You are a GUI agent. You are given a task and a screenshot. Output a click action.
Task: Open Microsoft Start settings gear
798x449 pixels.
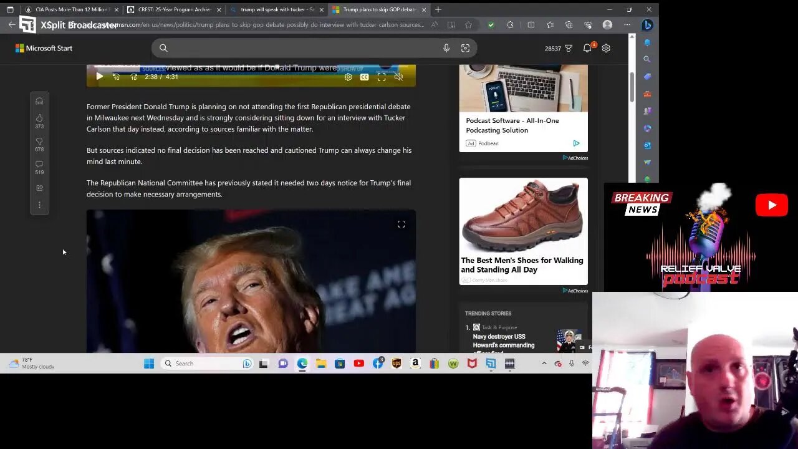tap(606, 48)
